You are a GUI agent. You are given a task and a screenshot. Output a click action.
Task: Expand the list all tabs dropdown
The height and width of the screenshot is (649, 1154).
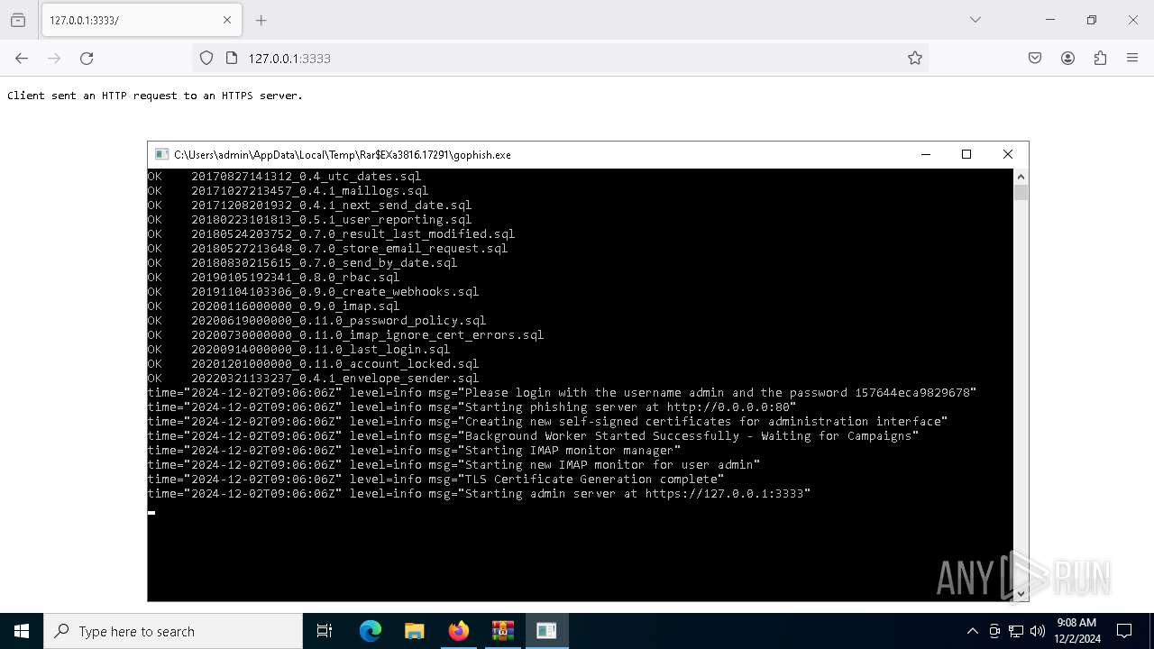[x=975, y=20]
